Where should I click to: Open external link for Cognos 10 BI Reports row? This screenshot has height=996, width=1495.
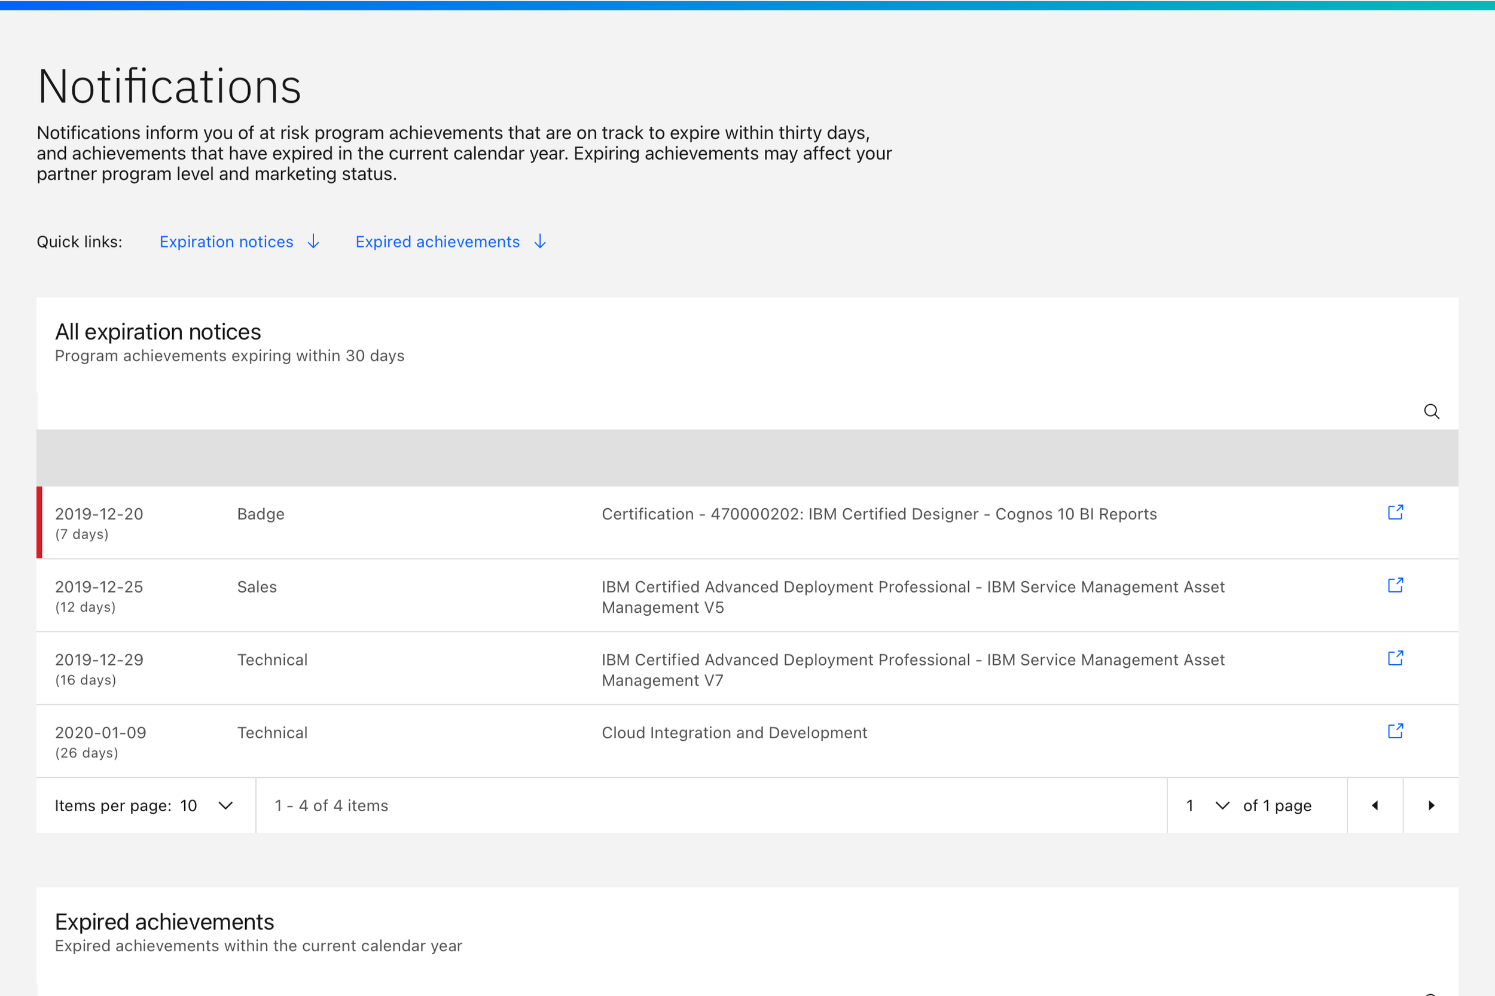pos(1395,512)
